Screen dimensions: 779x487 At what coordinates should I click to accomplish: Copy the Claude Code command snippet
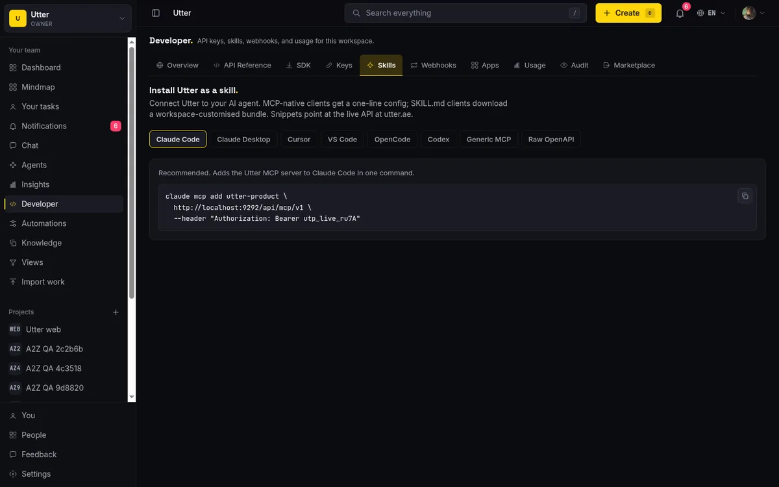click(x=745, y=196)
